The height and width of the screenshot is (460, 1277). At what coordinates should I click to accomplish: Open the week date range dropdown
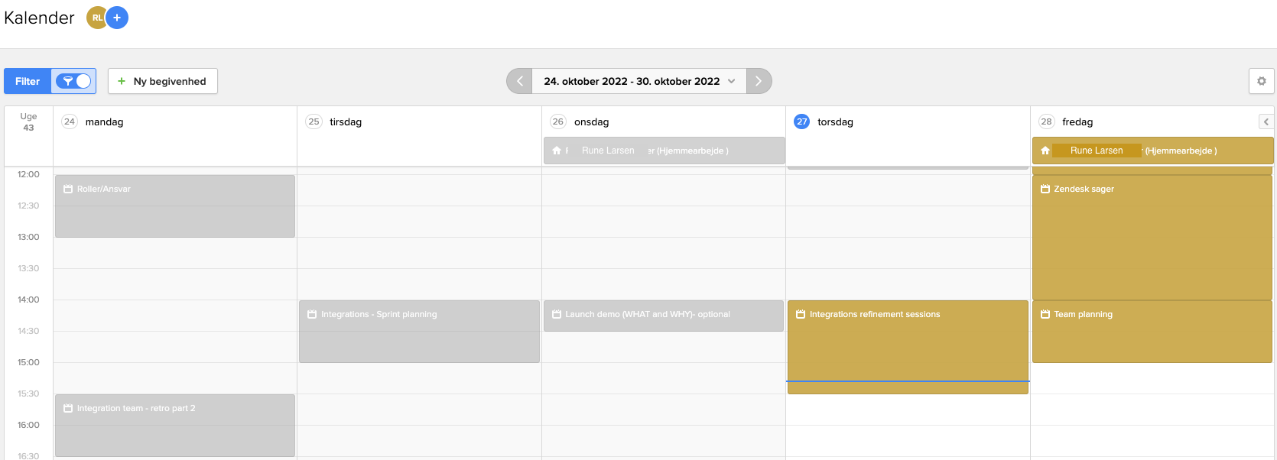click(x=639, y=81)
